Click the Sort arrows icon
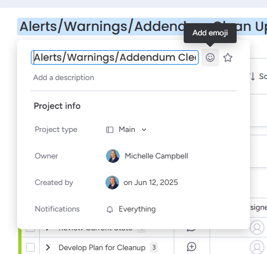 pyautogui.click(x=253, y=76)
